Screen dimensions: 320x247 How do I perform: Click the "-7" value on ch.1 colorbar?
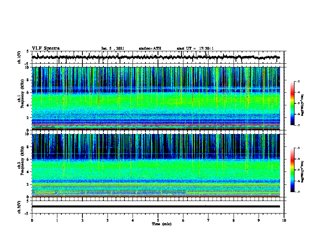(298, 125)
